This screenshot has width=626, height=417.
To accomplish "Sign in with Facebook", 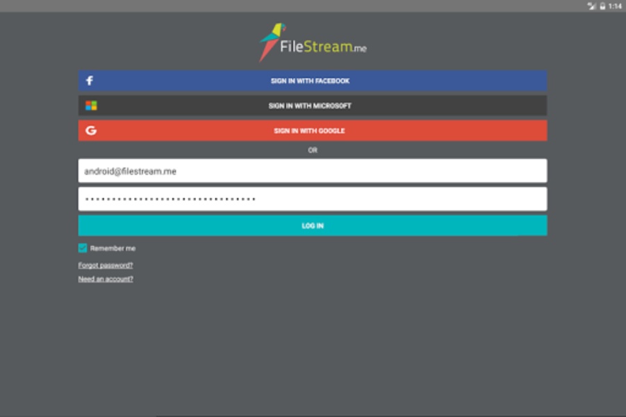I will point(313,81).
